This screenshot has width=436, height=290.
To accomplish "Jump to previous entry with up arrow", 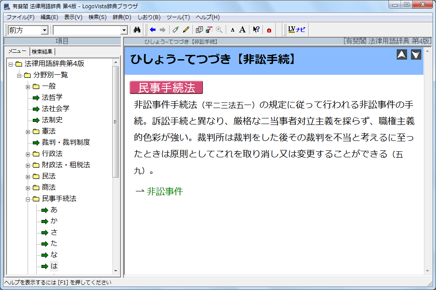I will coord(402,54).
